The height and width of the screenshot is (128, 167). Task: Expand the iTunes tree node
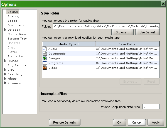pyautogui.click(x=5, y=61)
